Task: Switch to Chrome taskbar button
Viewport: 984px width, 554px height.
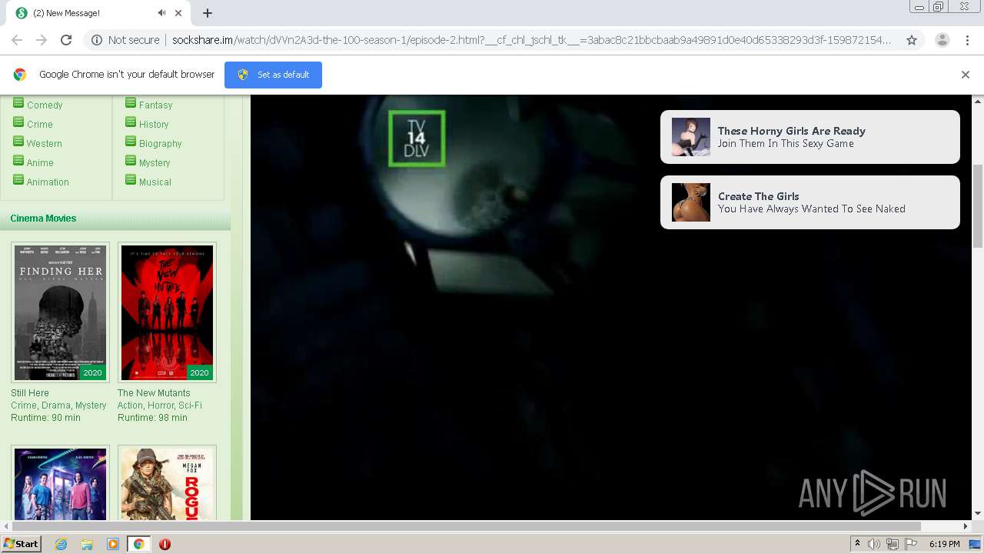Action: [x=139, y=544]
